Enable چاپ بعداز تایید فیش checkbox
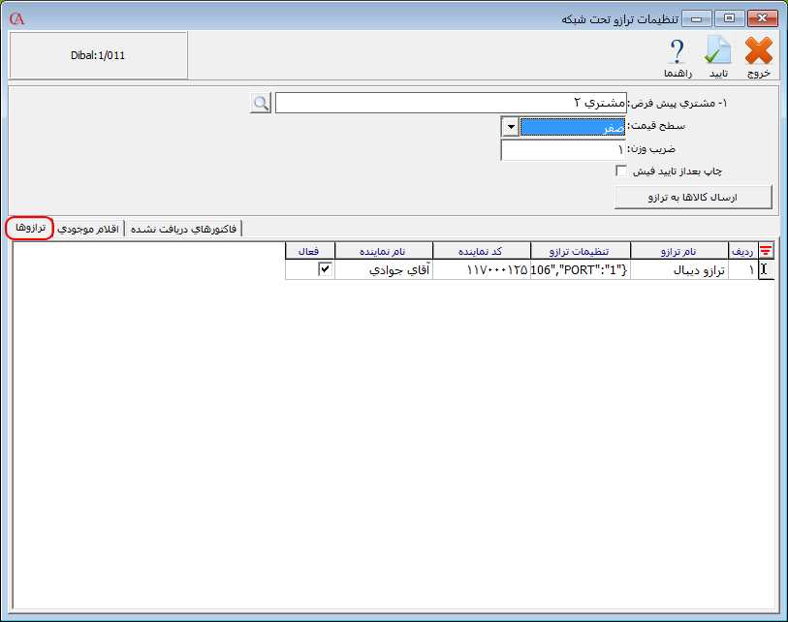Viewport: 788px width, 622px height. point(621,171)
